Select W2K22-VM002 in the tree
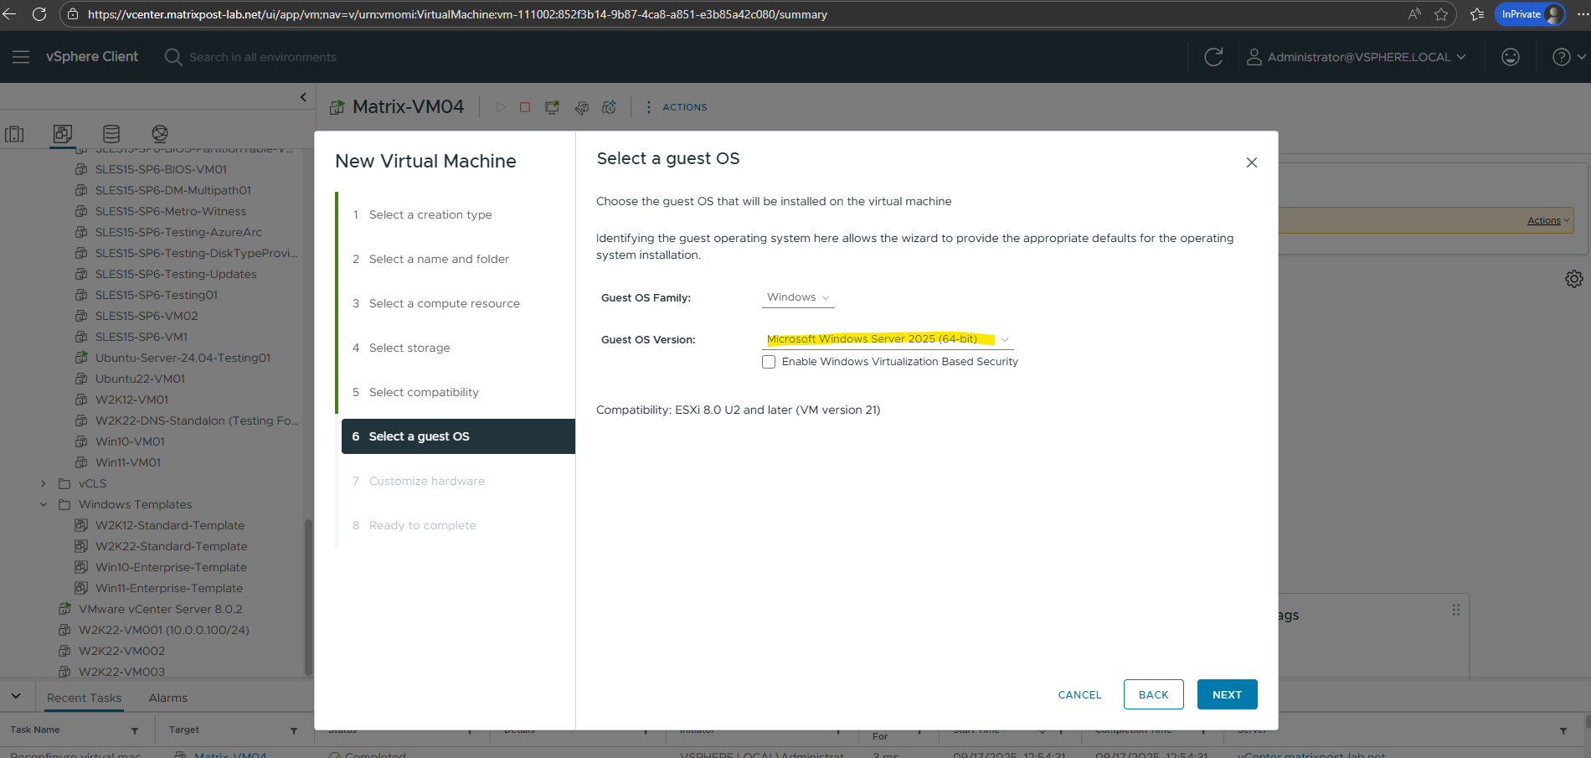The image size is (1591, 758). [121, 651]
